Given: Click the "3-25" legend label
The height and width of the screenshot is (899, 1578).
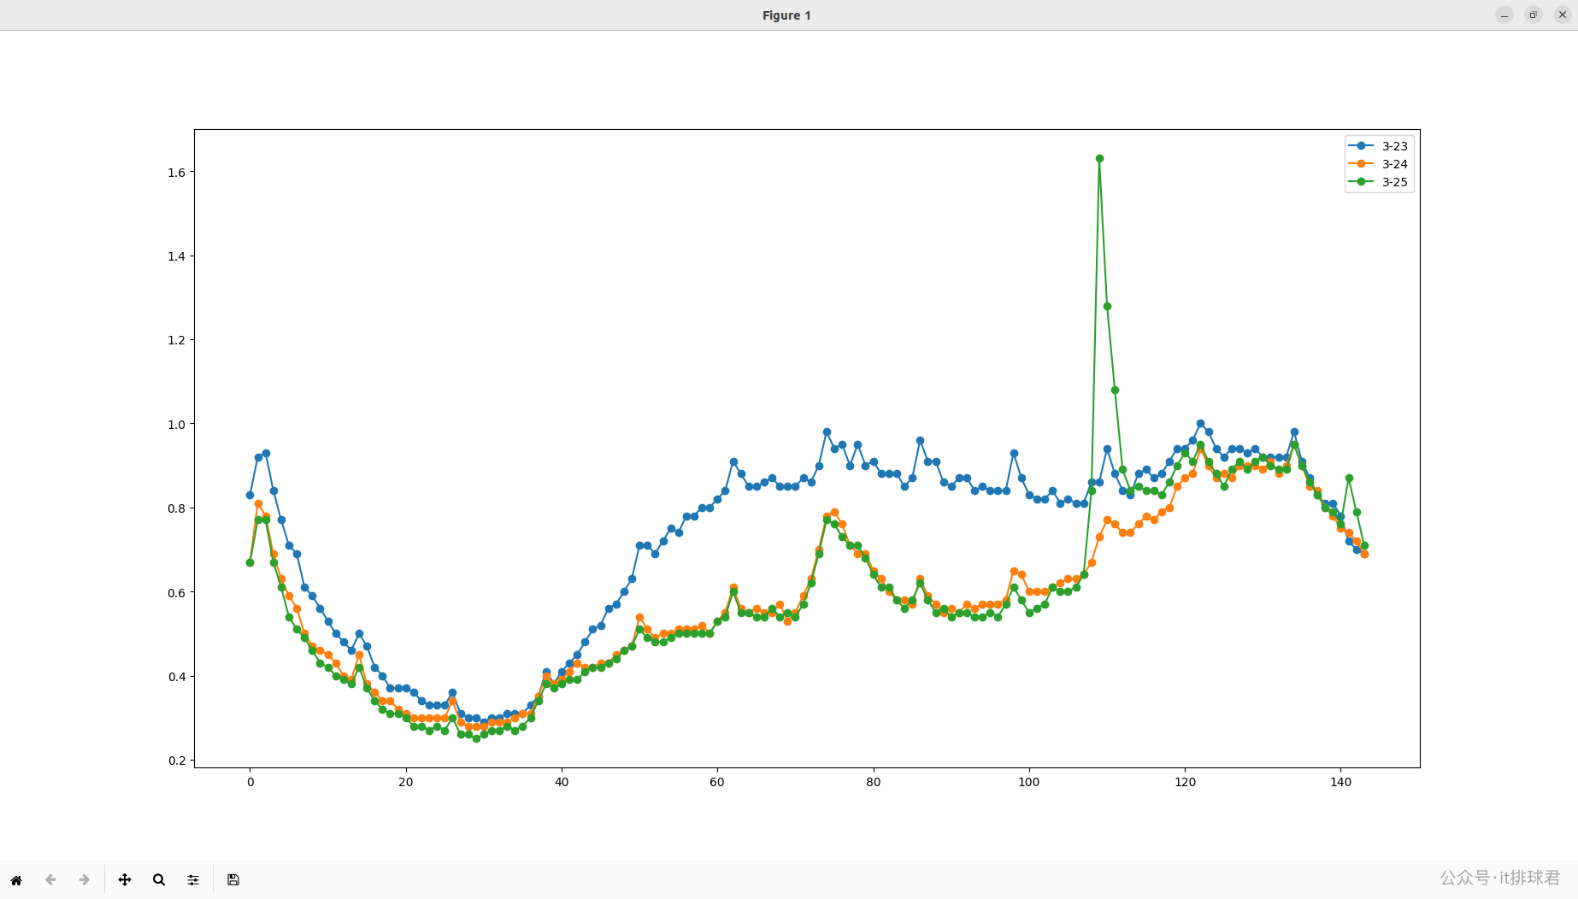Looking at the screenshot, I should click(1394, 182).
